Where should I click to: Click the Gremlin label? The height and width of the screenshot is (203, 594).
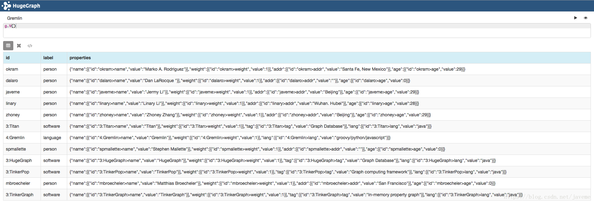(x=15, y=18)
